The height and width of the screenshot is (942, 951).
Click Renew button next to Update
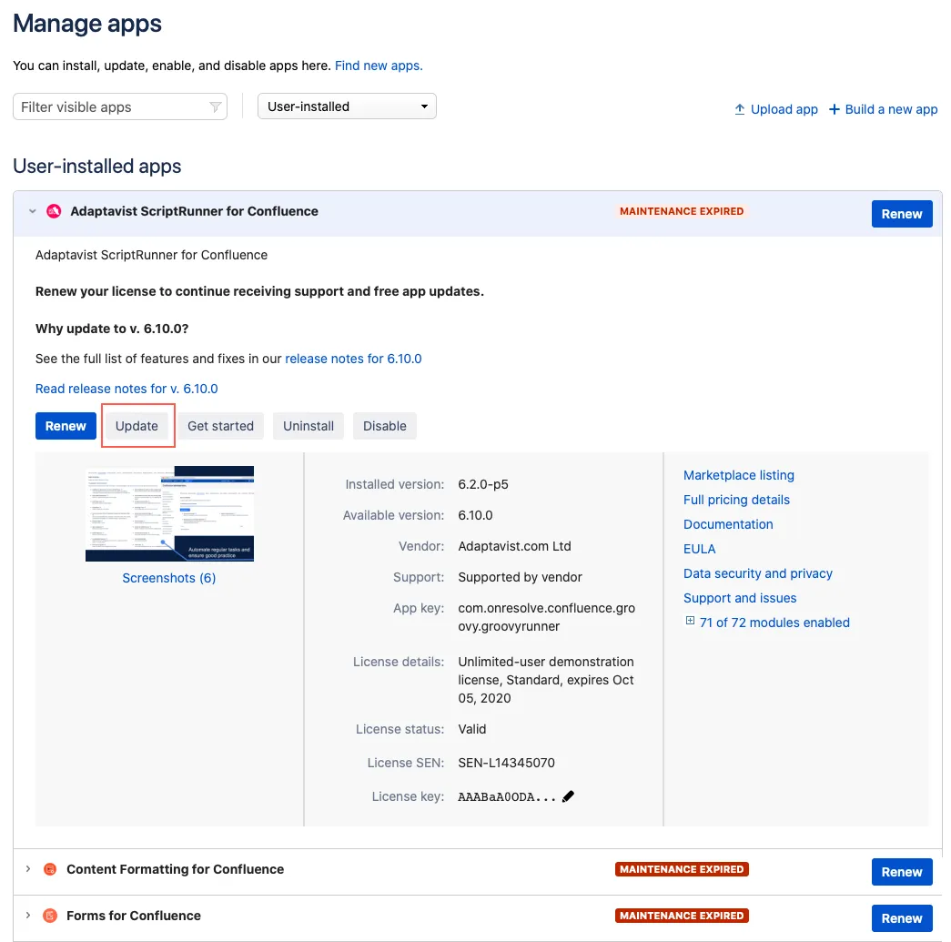tap(66, 426)
